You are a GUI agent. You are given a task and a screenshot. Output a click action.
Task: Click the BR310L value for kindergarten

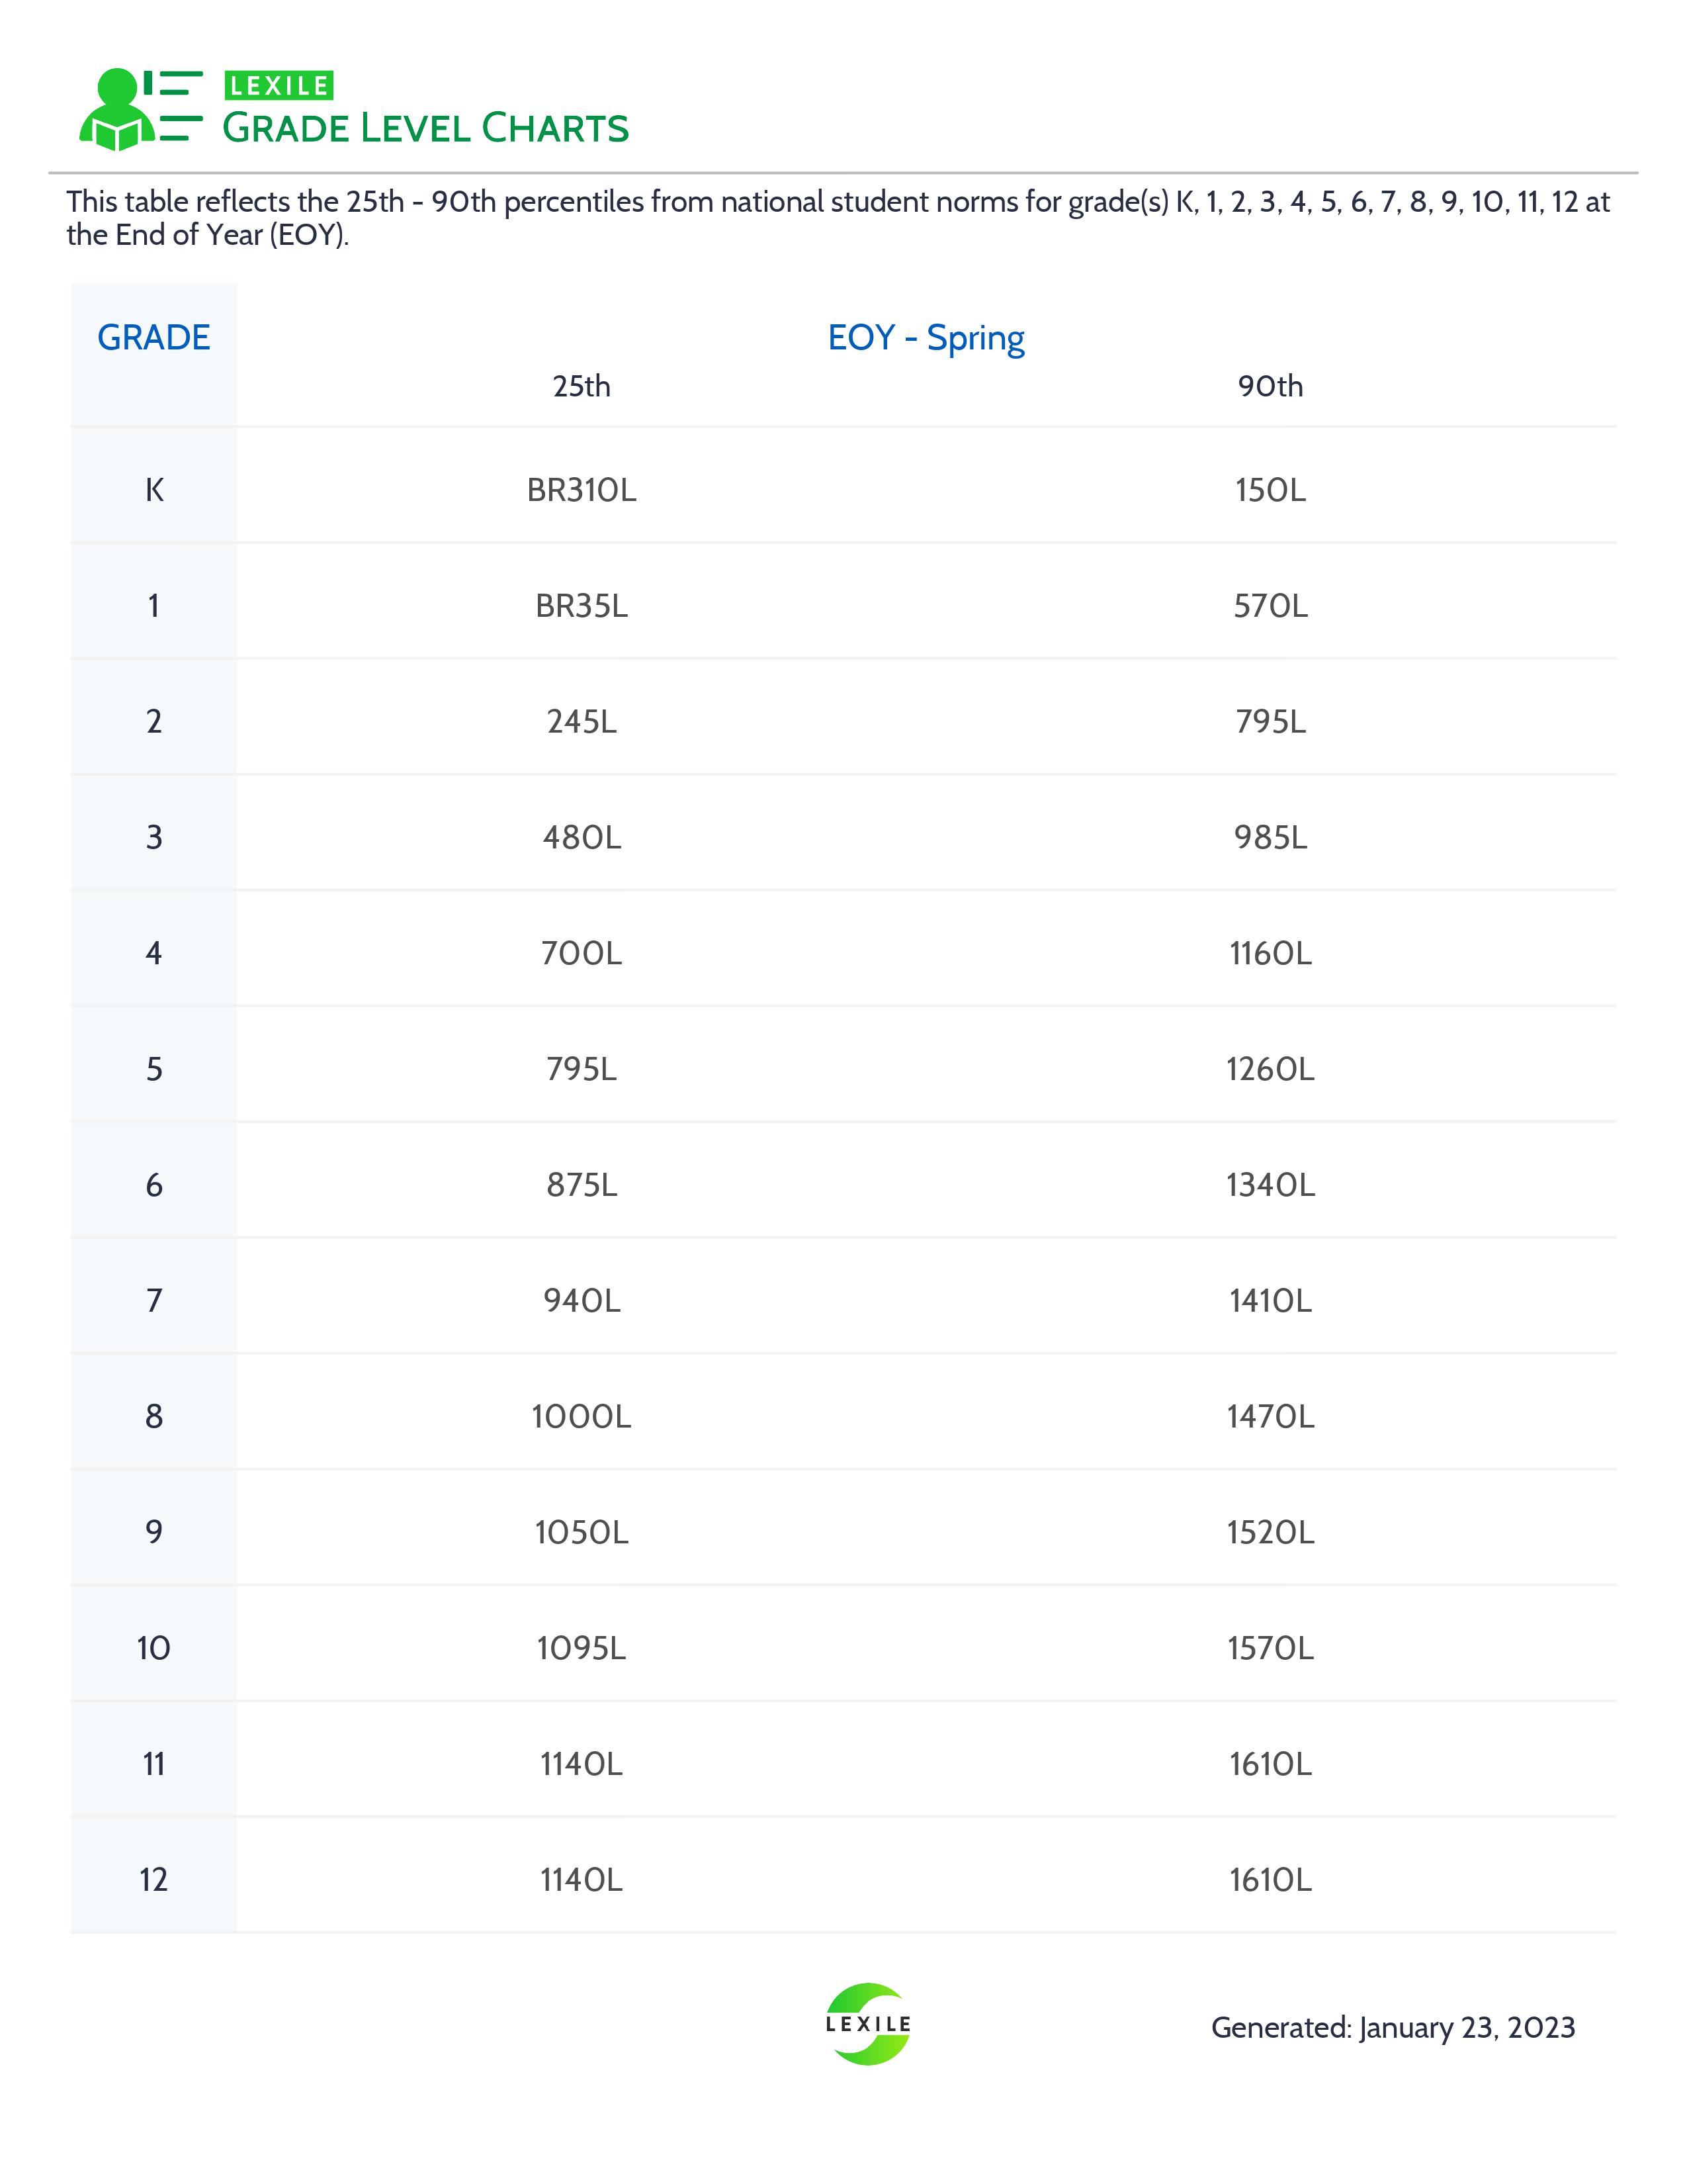582,490
